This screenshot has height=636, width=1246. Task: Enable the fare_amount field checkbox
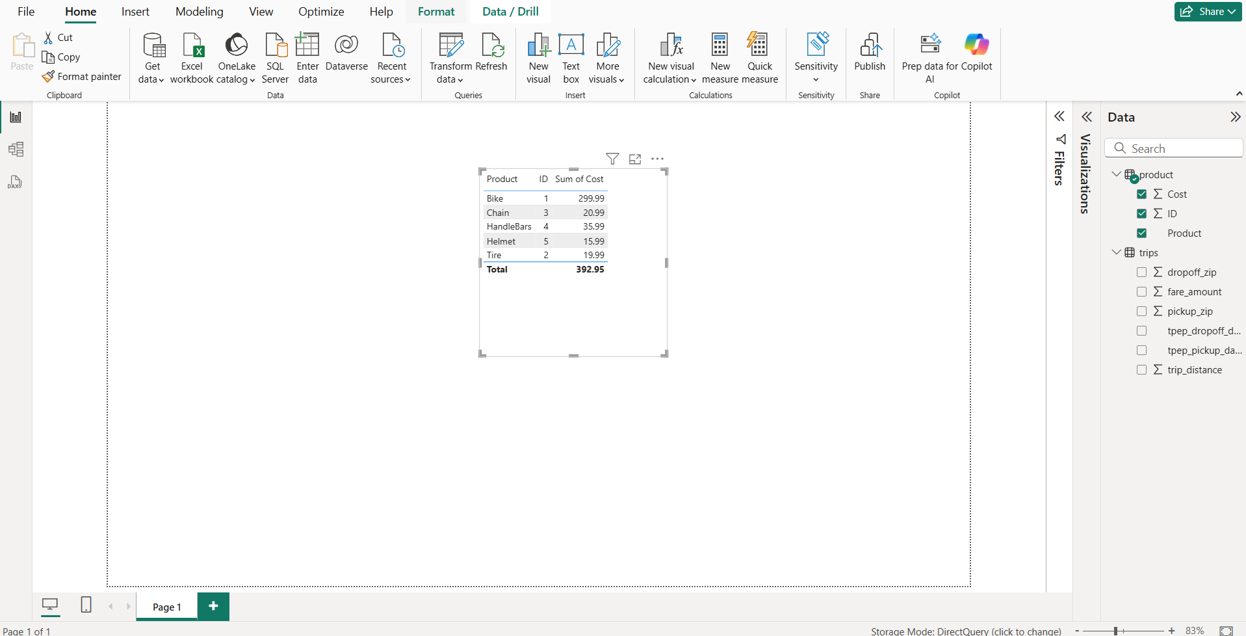pos(1141,292)
